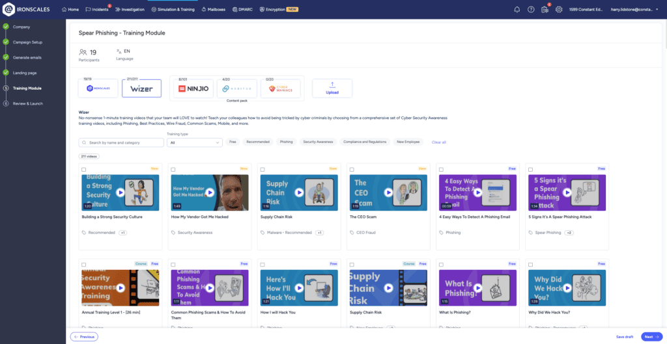Expand +2 tags on 5 Signs Spear Phishing
Viewport: 667px width, 344px height.
click(569, 233)
